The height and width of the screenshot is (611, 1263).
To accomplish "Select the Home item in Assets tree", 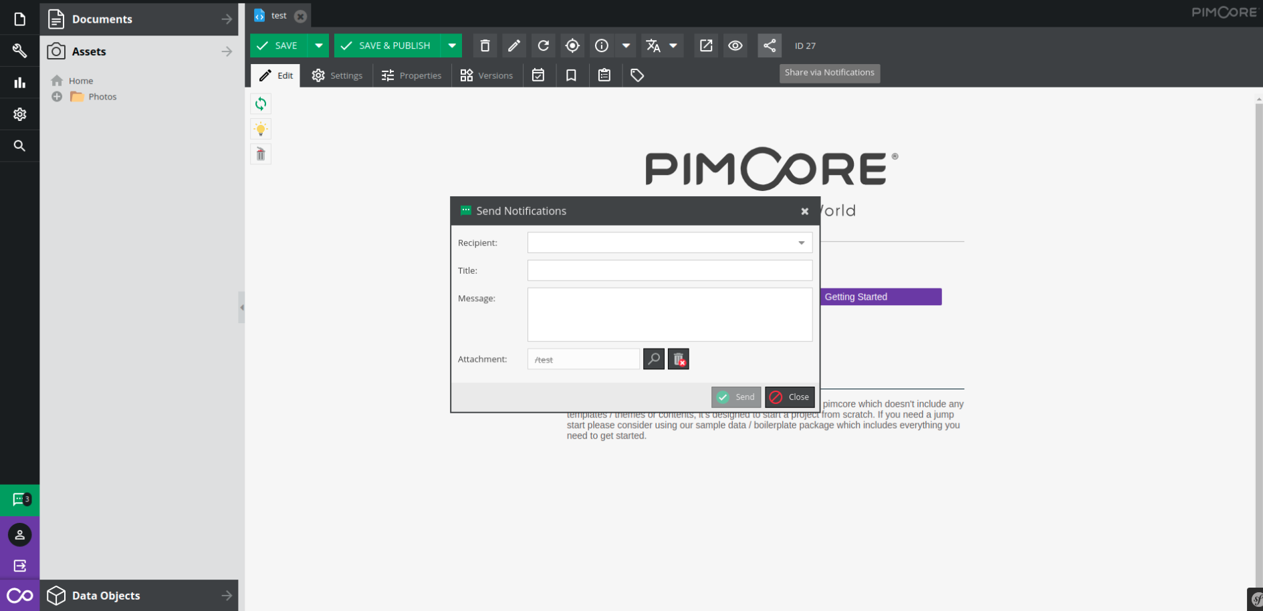I will [x=81, y=81].
